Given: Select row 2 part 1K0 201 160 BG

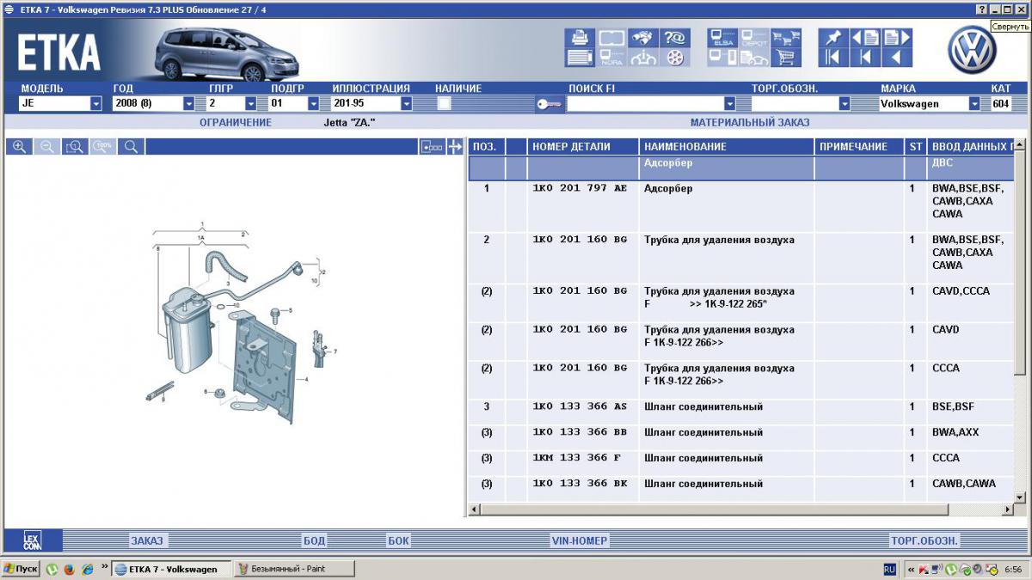Looking at the screenshot, I should 580,241.
